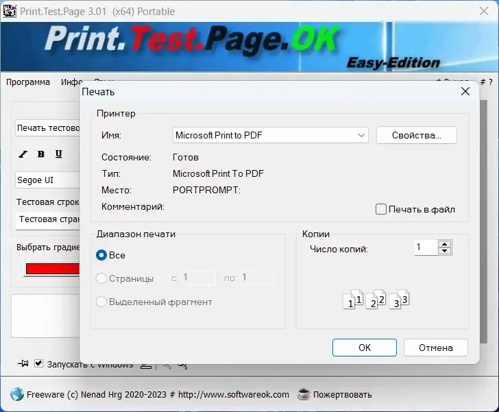Open the Программа menu

tap(28, 82)
